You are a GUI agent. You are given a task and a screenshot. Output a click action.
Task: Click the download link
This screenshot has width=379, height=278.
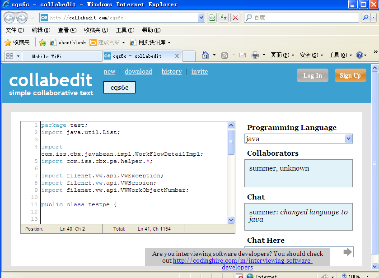138,71
